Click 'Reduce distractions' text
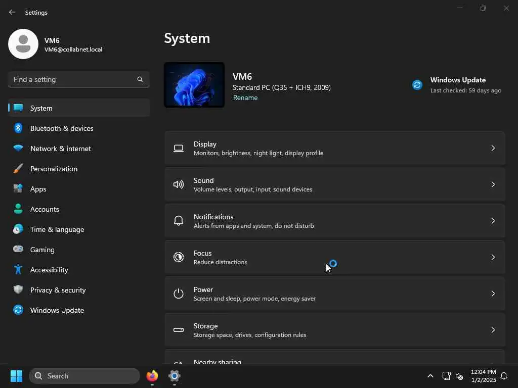 (221, 262)
